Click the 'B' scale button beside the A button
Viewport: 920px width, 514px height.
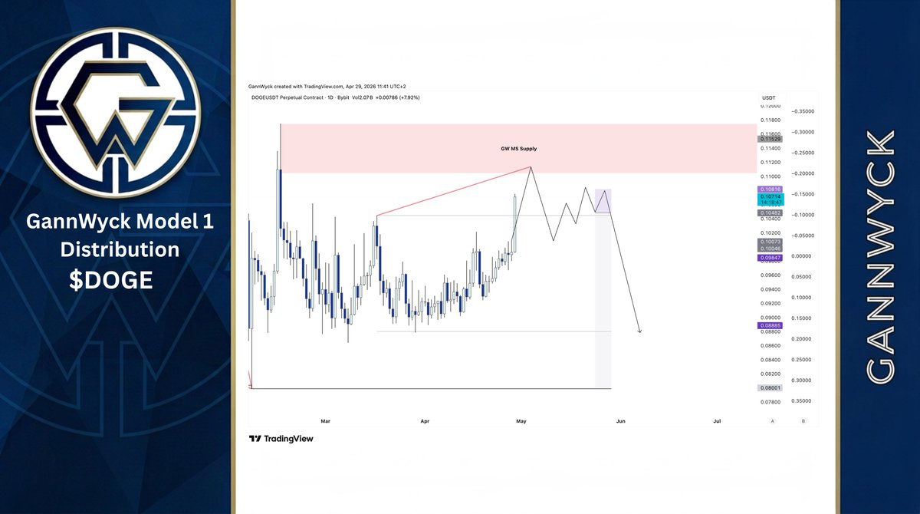(x=803, y=421)
